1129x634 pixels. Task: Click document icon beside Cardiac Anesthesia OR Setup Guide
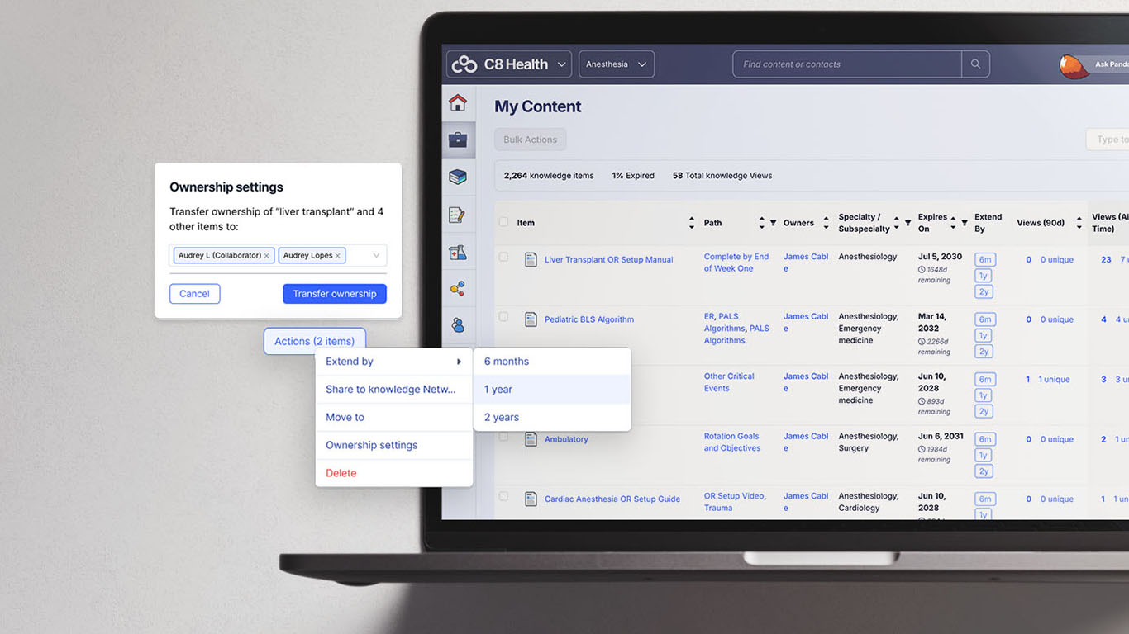pyautogui.click(x=531, y=499)
